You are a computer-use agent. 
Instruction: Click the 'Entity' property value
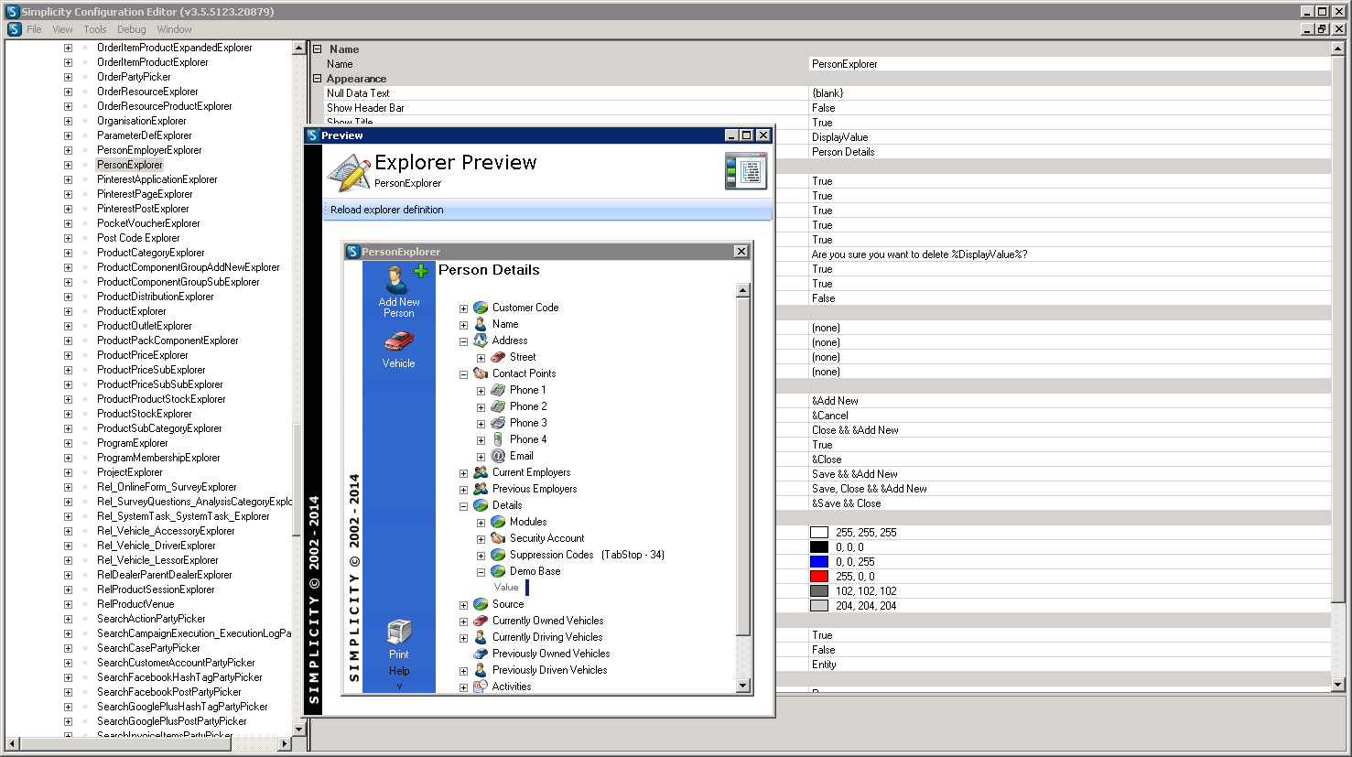click(x=1069, y=665)
